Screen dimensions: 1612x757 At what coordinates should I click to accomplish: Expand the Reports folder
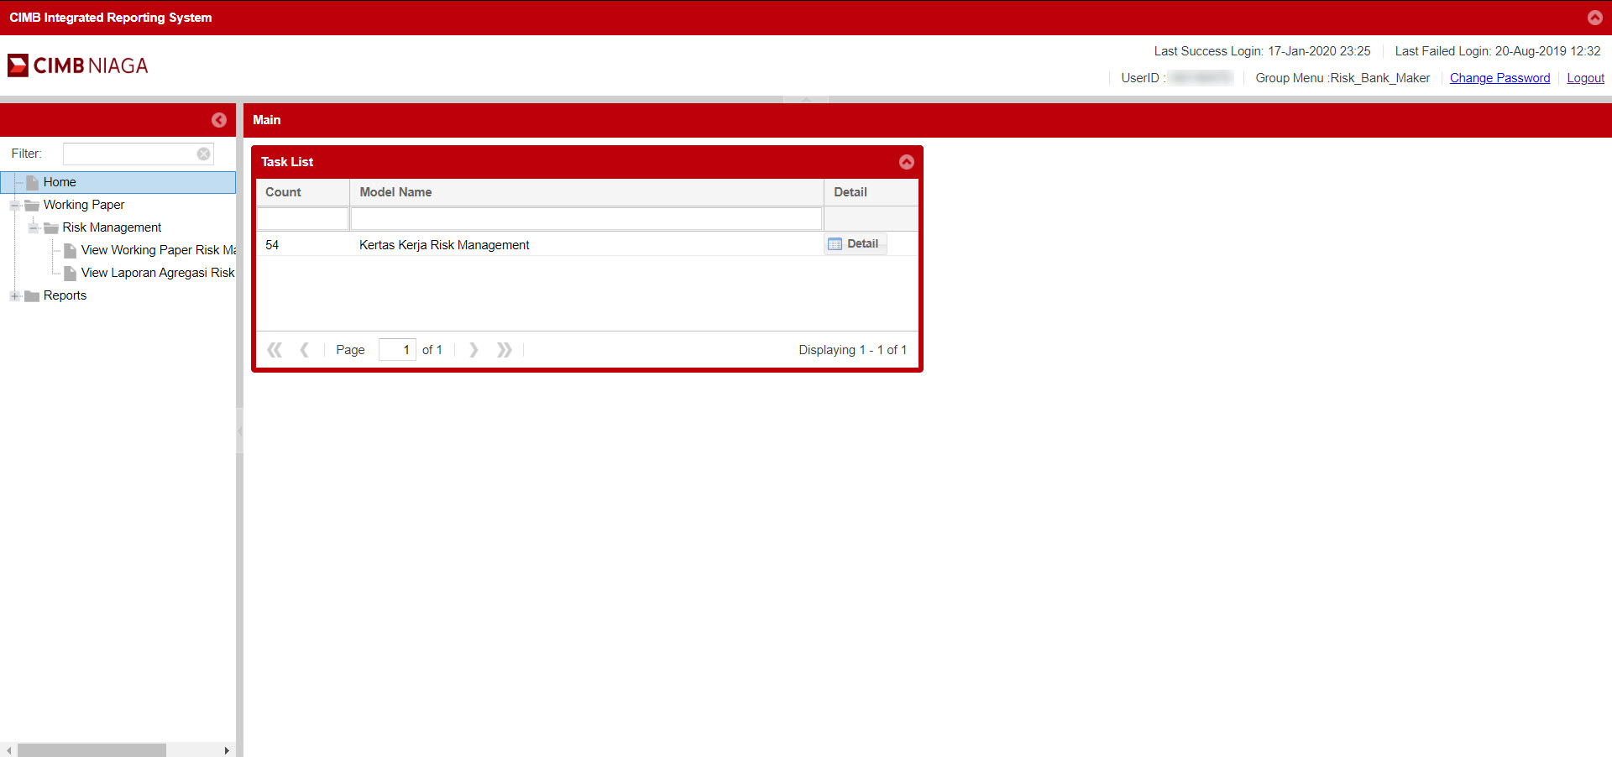pos(14,296)
